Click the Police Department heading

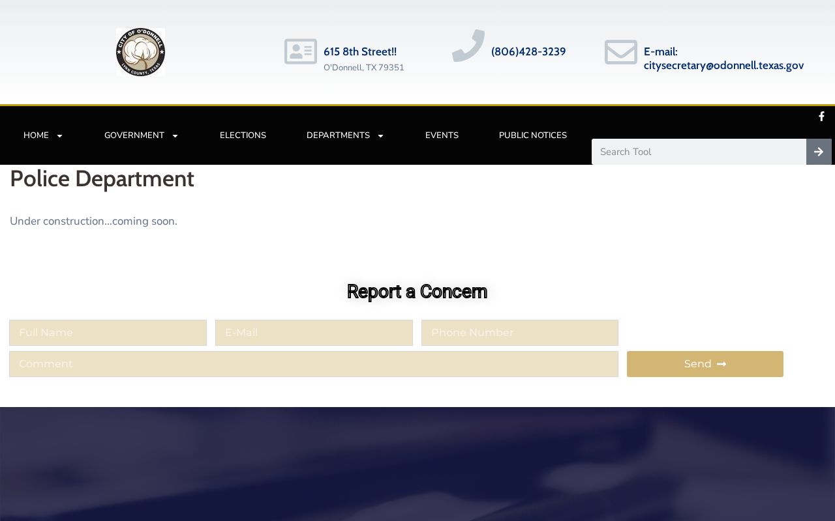click(102, 179)
